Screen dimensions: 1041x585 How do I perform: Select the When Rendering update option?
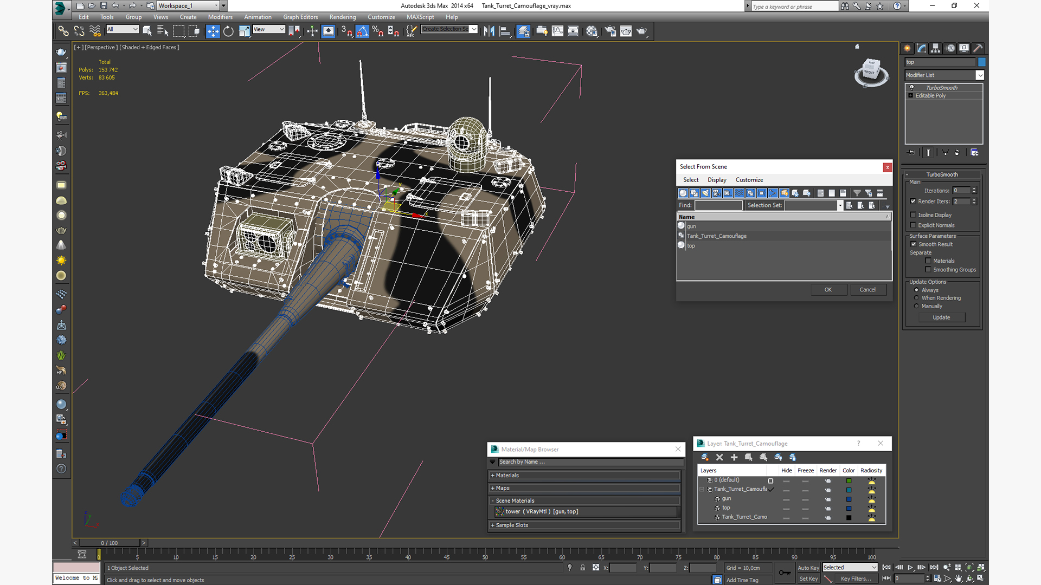pyautogui.click(x=916, y=298)
